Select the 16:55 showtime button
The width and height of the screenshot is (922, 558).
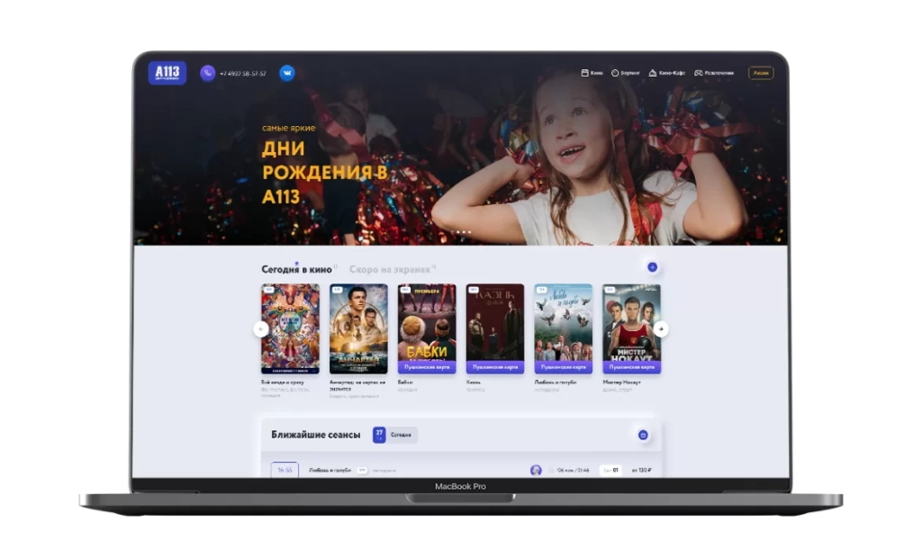(x=285, y=470)
